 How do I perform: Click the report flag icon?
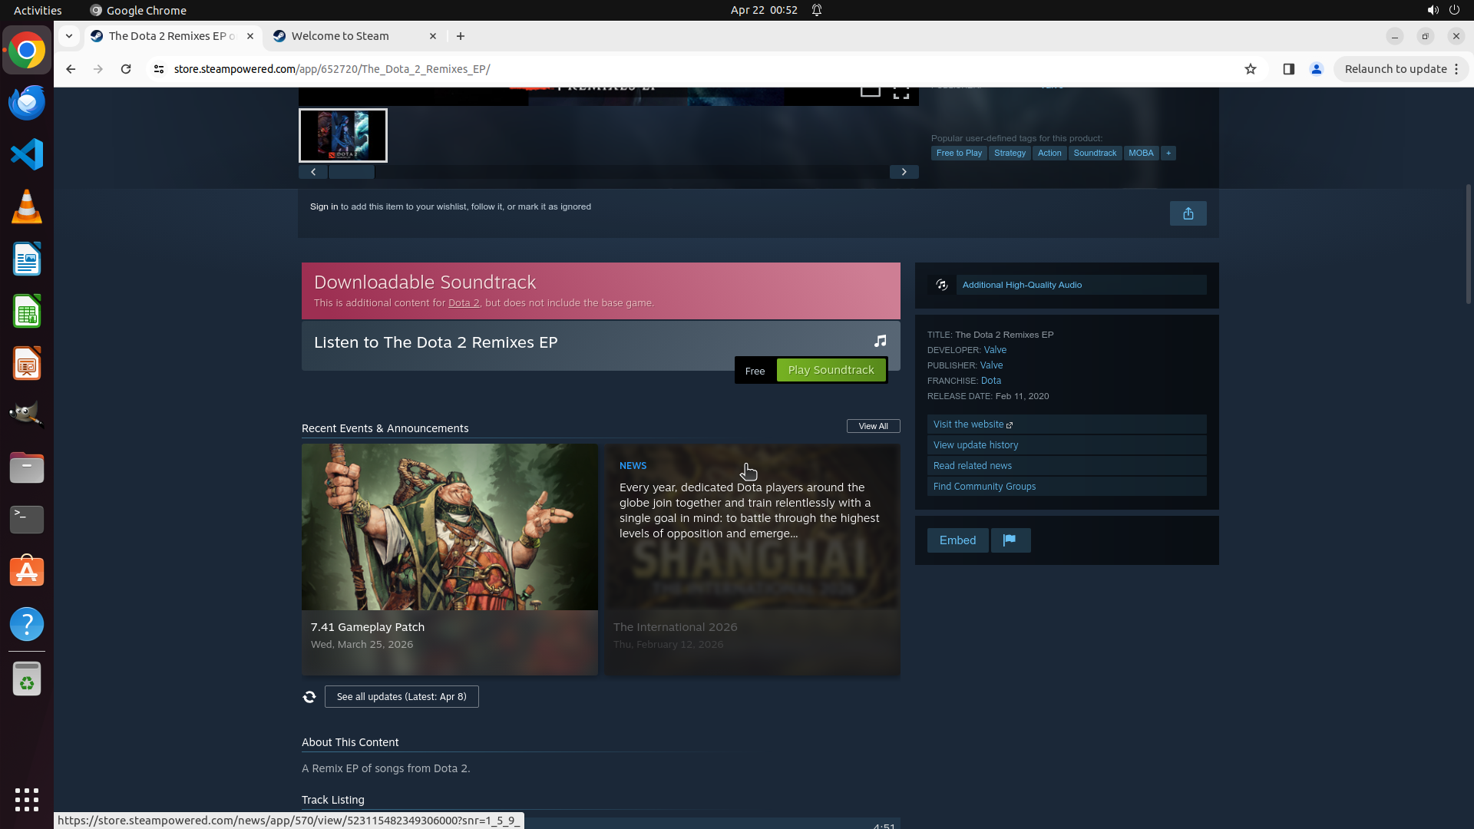click(1010, 540)
